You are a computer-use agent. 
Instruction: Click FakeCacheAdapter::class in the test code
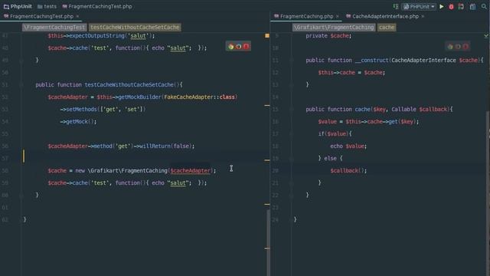199,97
